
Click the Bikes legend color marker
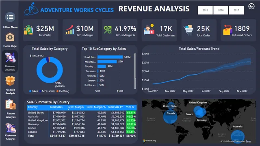30,91
